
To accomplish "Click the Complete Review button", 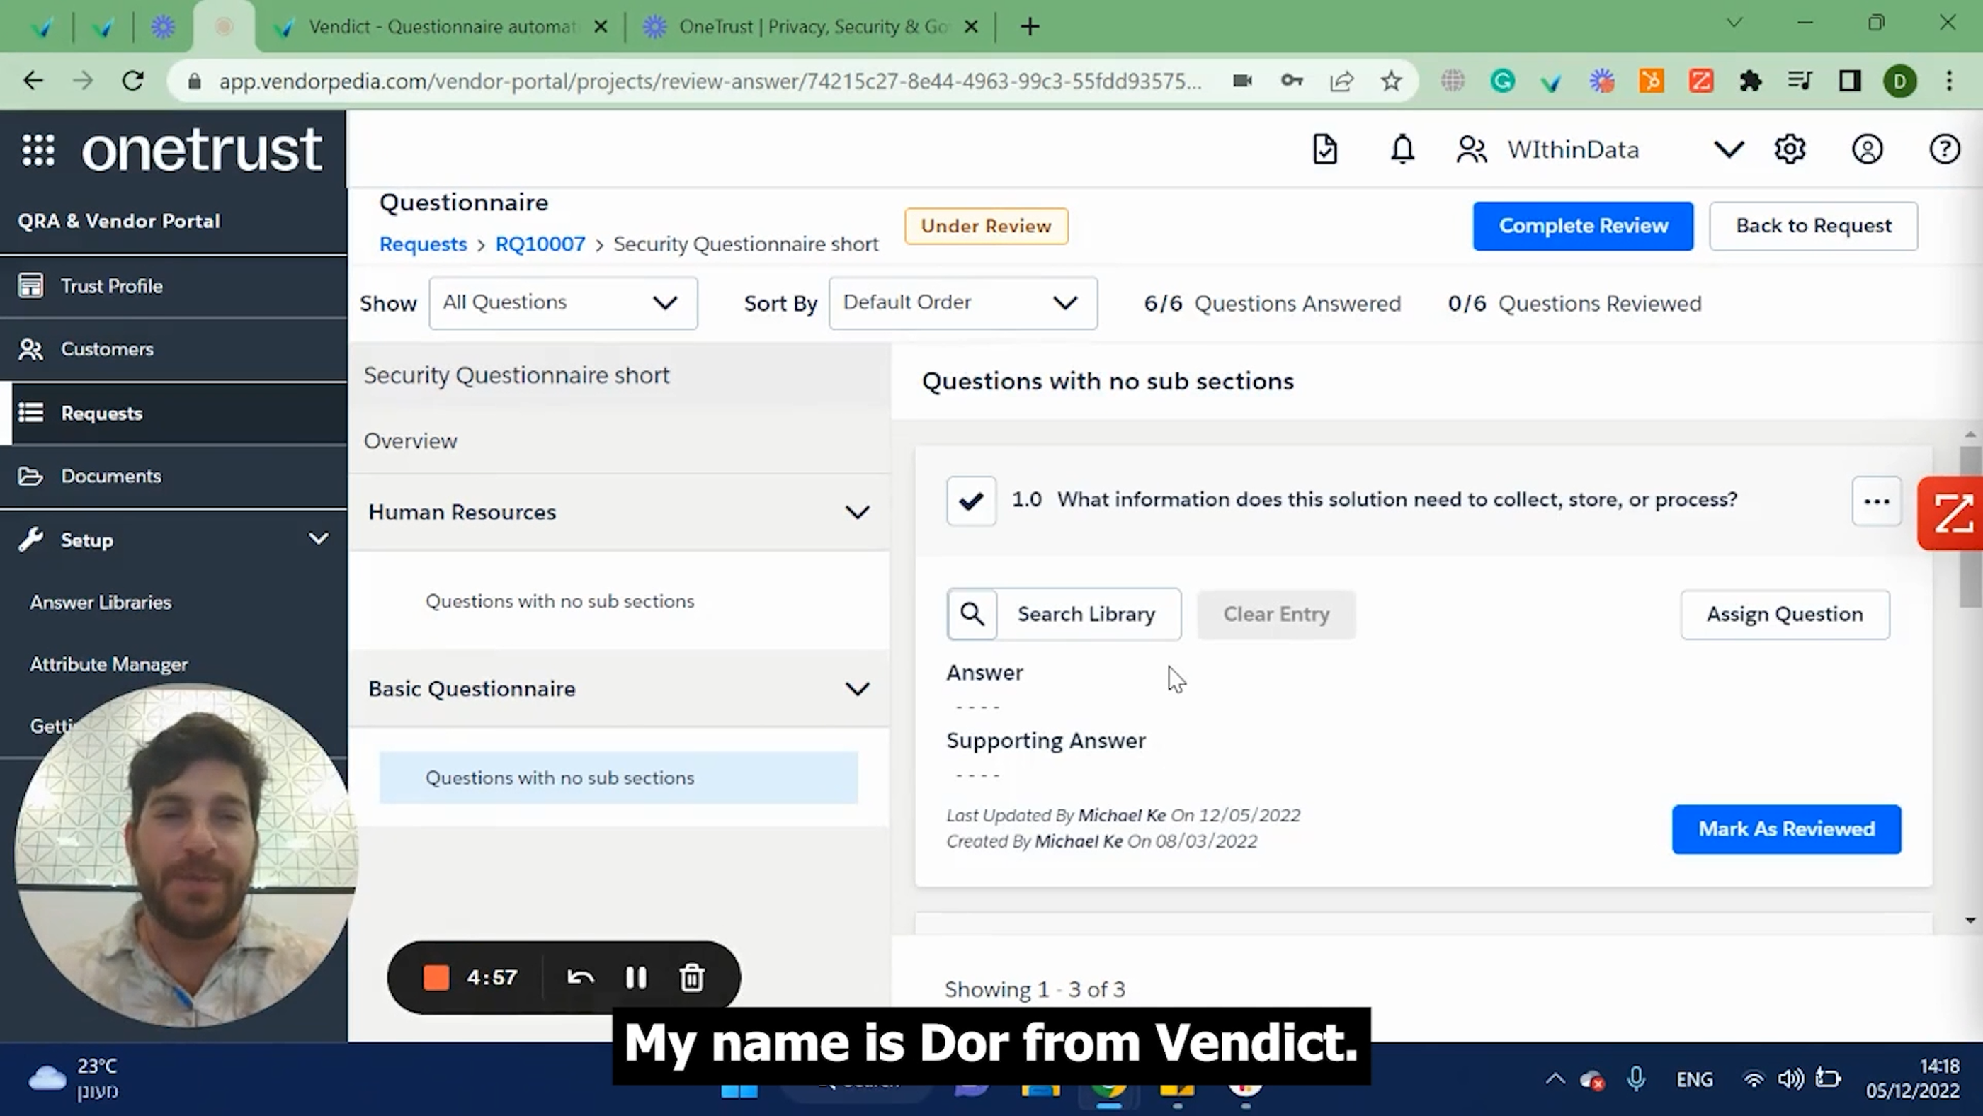I will 1583,227.
